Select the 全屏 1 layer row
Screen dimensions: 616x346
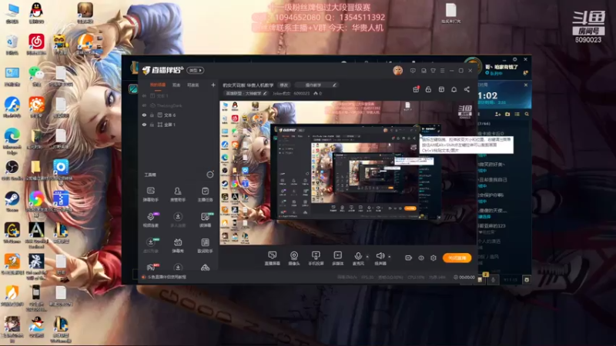(178, 125)
